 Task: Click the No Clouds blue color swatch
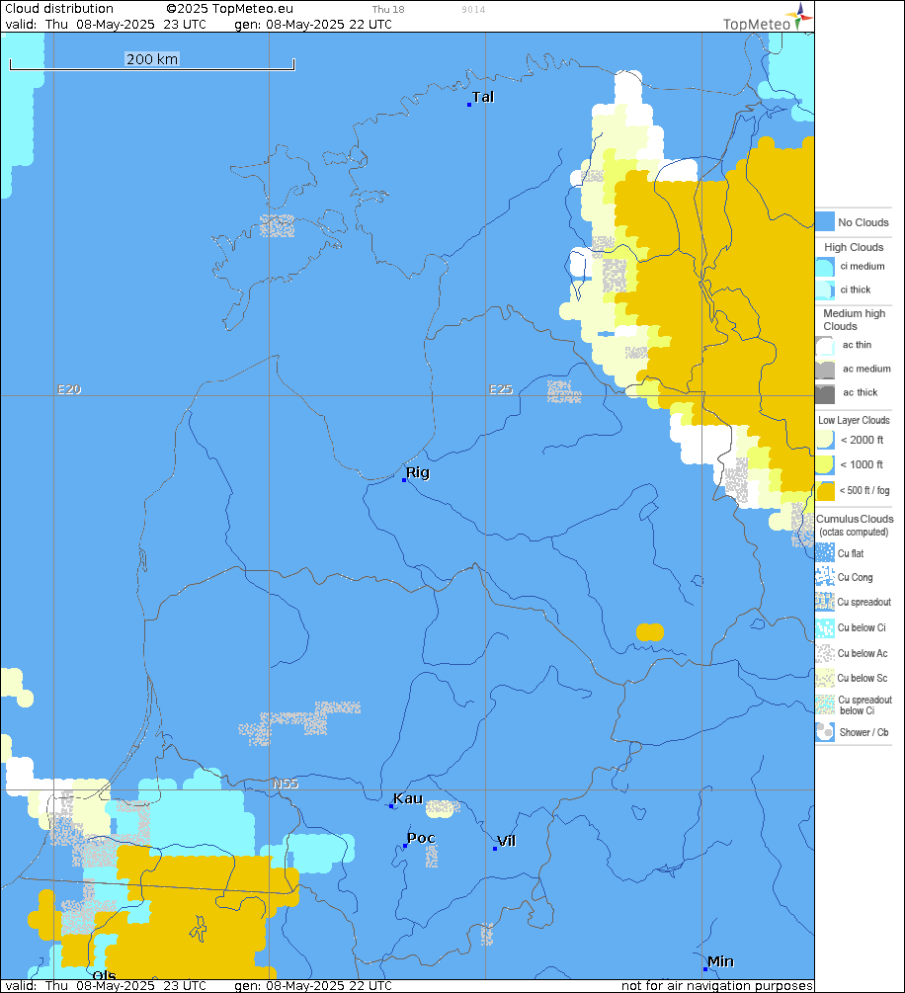pyautogui.click(x=825, y=221)
